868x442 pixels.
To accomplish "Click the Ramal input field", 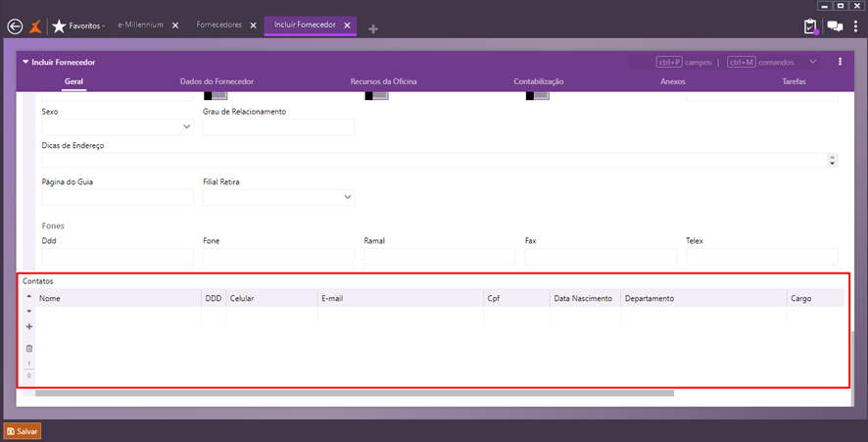I will coord(440,256).
